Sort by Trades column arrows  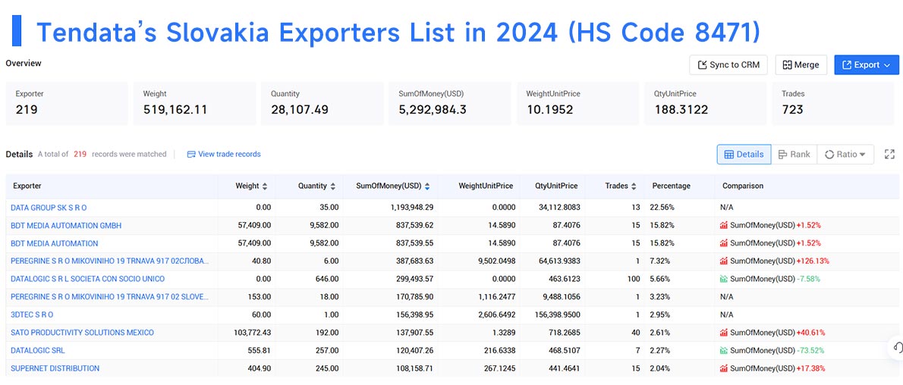coord(634,186)
